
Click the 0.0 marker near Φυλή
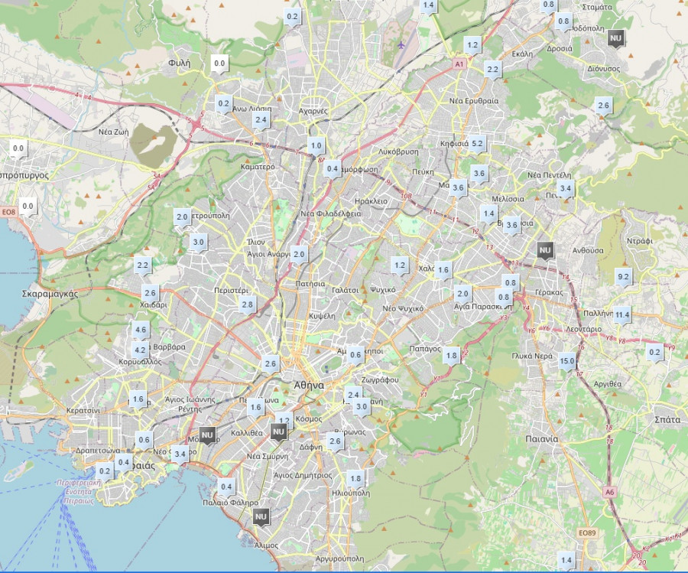click(219, 63)
